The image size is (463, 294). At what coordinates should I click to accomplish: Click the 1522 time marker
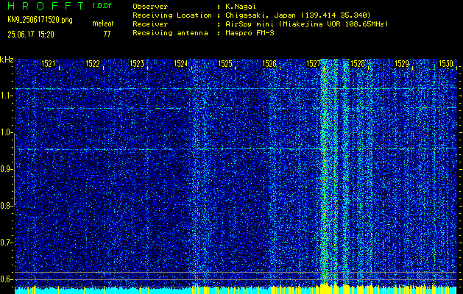[x=93, y=64]
